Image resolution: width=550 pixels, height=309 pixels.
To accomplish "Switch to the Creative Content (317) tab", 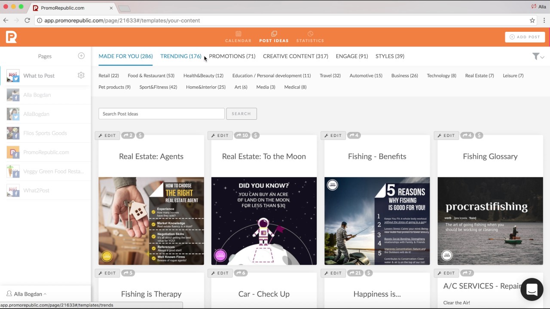I will [296, 56].
